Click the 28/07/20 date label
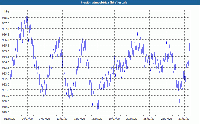The height and width of the screenshot is (125, 200). click(166, 119)
